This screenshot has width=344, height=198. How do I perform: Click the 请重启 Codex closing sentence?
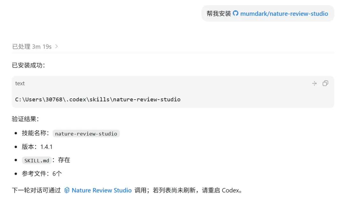point(222,190)
